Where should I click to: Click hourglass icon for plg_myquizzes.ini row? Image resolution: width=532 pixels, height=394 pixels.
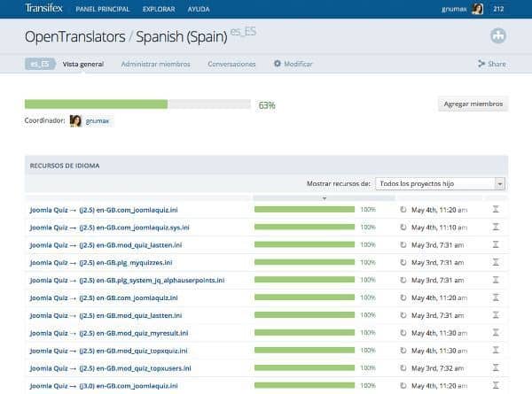pyautogui.click(x=496, y=262)
